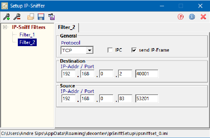Image resolution: width=210 pixels, height=138 pixels.
Task: Remove filter using wrench-minus icon
Action: point(17,17)
